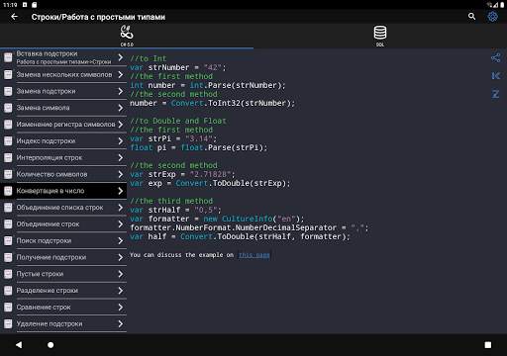507x356 pixels.
Task: Expand chevron beside 'Замена подстроки'
Action: (121, 91)
